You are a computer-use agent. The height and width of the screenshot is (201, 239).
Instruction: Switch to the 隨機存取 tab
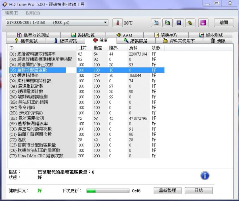pyautogui.click(x=166, y=35)
